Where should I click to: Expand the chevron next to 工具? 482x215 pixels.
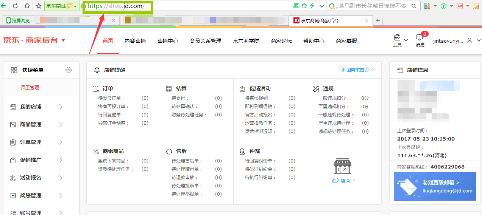click(406, 40)
